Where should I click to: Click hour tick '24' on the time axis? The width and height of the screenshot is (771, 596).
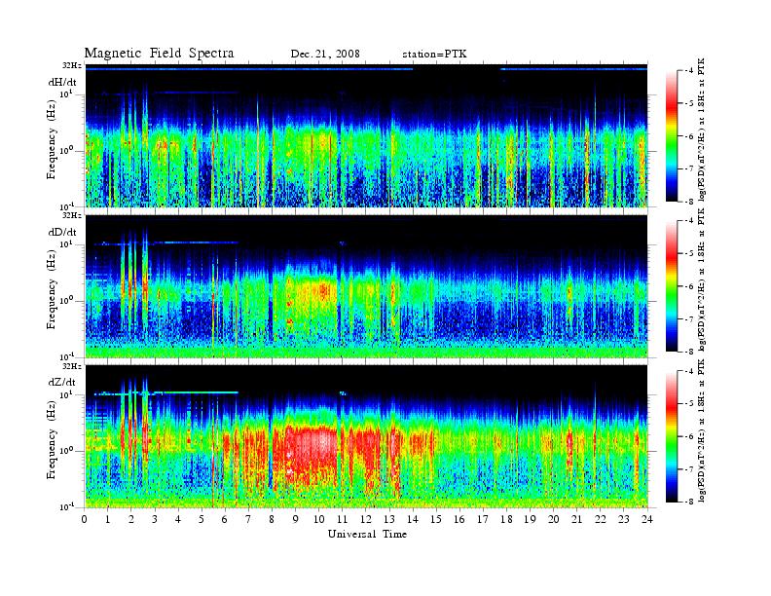point(647,519)
